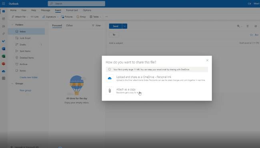
Task: Select the Inbox folder
Action: pyautogui.click(x=26, y=32)
